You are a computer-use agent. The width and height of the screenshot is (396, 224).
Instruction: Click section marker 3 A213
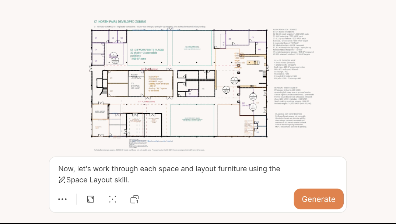pos(234,81)
